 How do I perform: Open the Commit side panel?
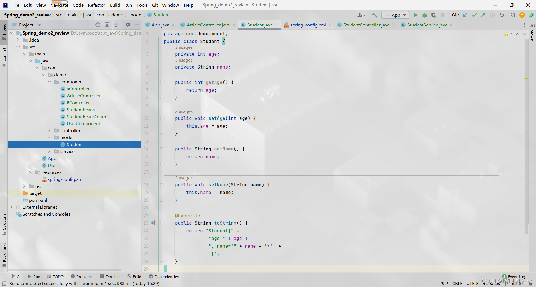click(x=4, y=57)
